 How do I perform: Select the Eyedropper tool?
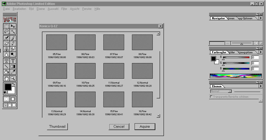tap(13, 72)
